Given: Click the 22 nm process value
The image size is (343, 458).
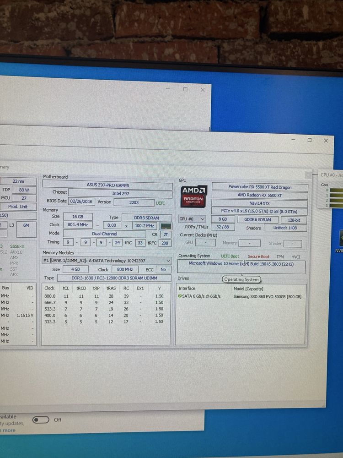Looking at the screenshot, I should (18, 181).
